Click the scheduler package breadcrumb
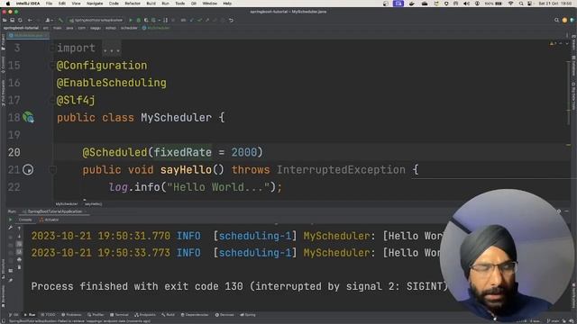Image resolution: width=577 pixels, height=324 pixels. tap(129, 28)
